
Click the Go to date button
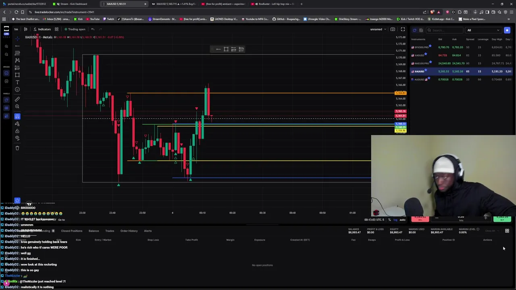point(61,220)
